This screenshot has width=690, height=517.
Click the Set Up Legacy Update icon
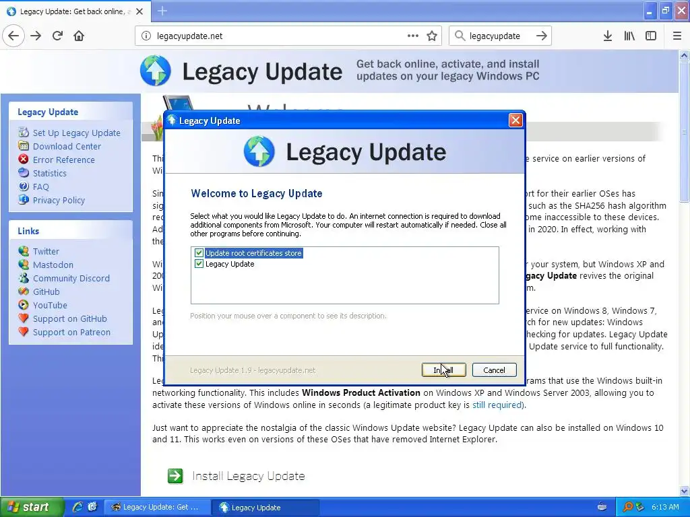click(24, 133)
